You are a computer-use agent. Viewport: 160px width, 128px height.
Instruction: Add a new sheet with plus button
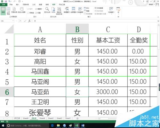[77, 118]
